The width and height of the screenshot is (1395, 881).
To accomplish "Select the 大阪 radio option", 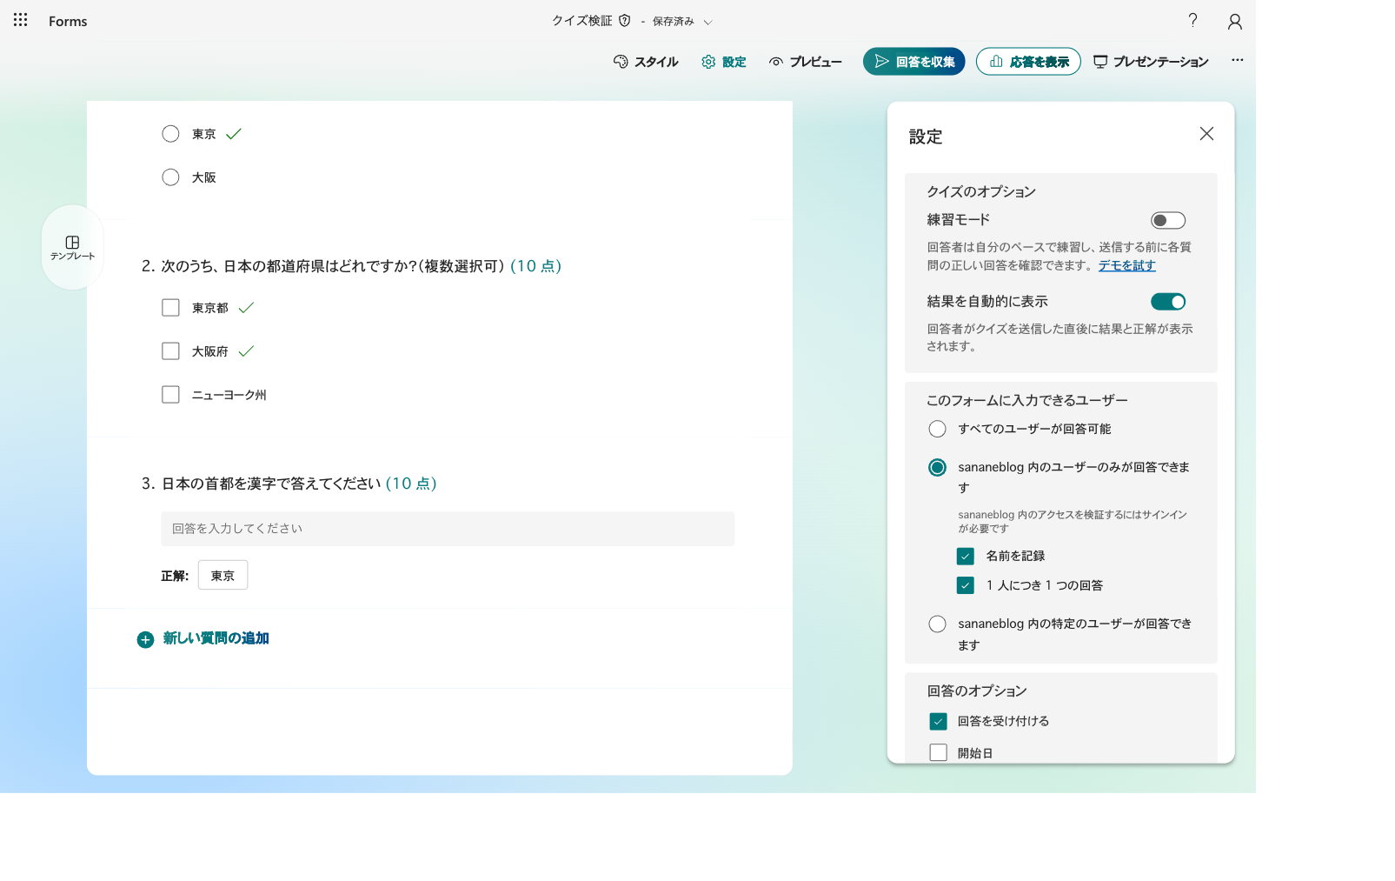I will [x=170, y=177].
